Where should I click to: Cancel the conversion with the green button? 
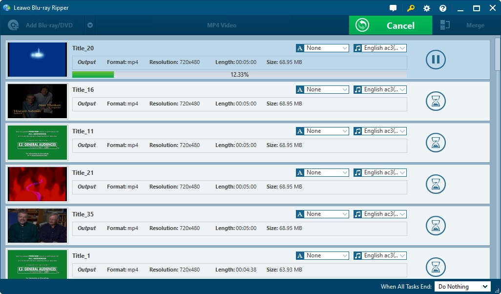click(x=390, y=25)
